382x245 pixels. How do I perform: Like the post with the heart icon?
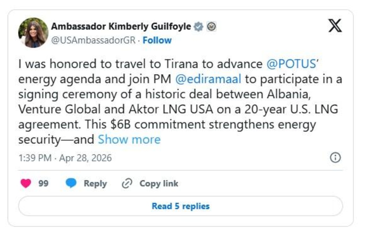point(26,184)
